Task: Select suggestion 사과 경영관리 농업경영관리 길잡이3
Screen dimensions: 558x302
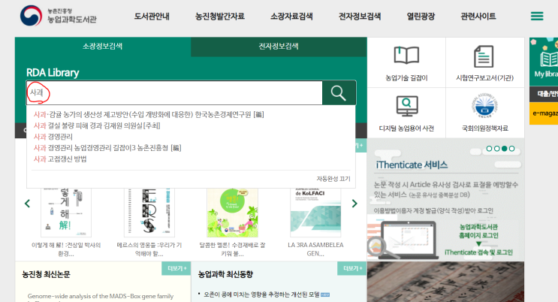Action: (x=107, y=148)
